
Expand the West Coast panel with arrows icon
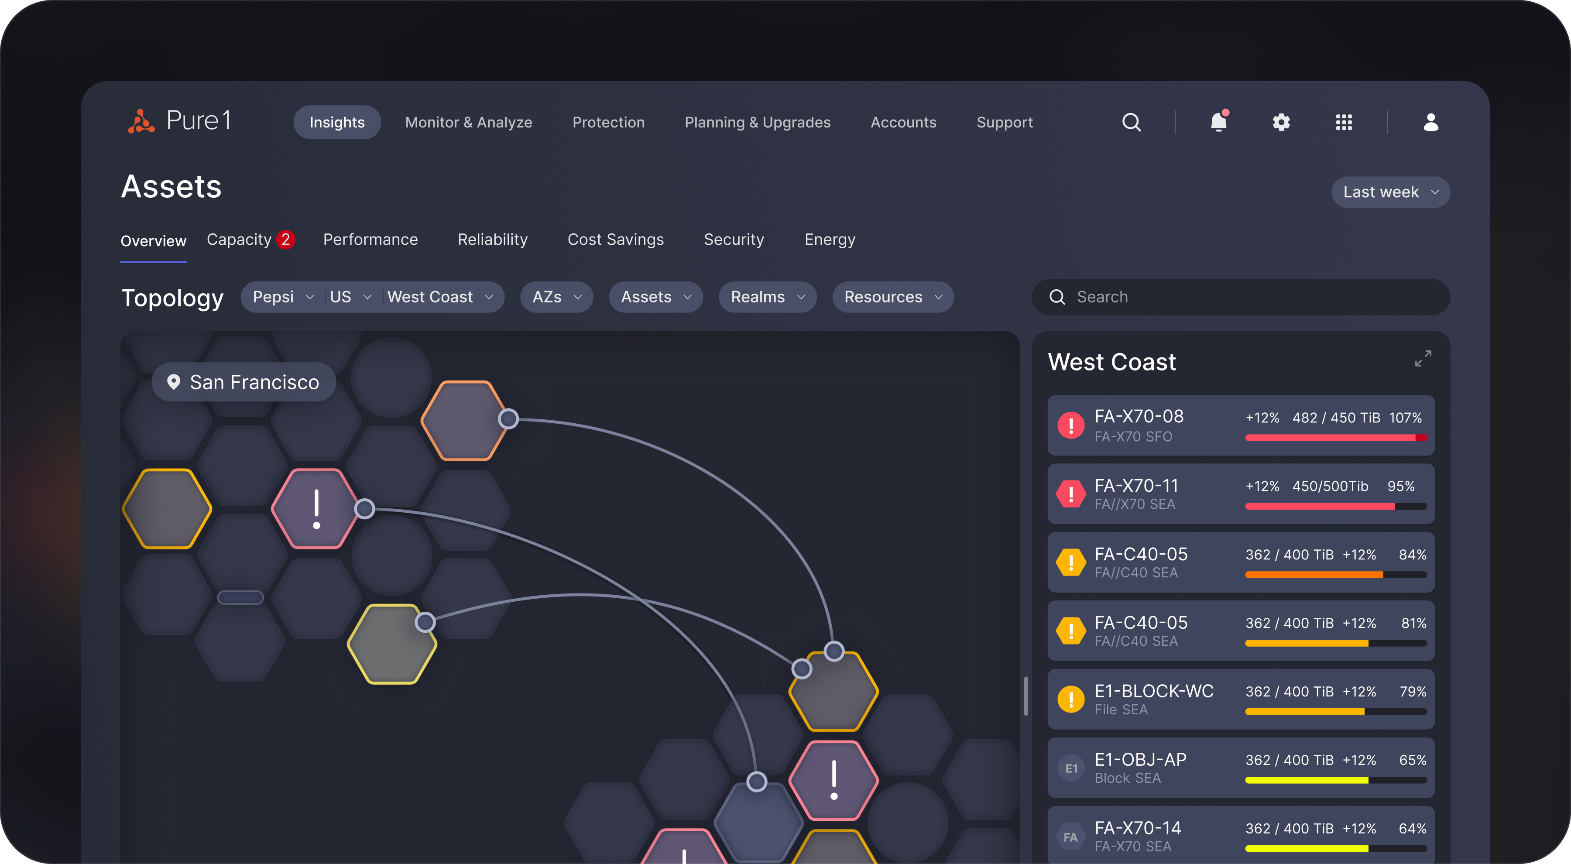pos(1423,359)
